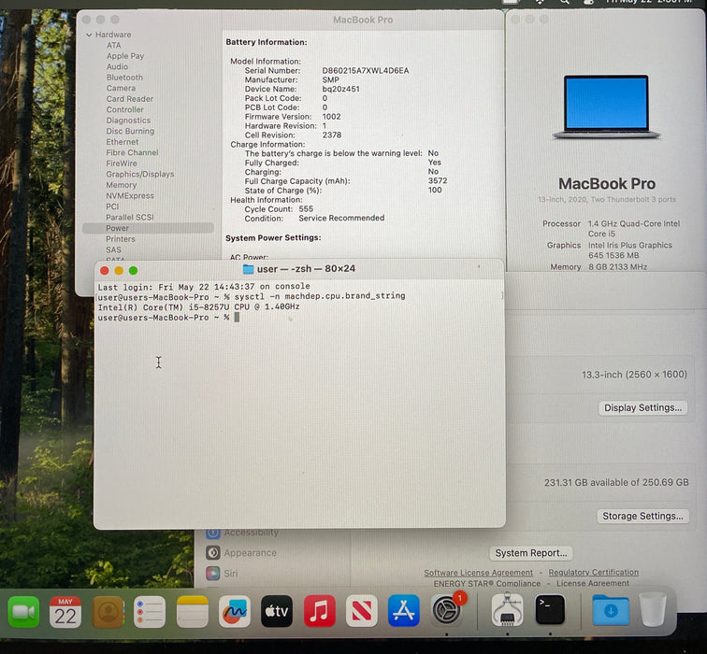Image resolution: width=707 pixels, height=654 pixels.
Task: Select Controller in hardware list
Action: click(125, 110)
